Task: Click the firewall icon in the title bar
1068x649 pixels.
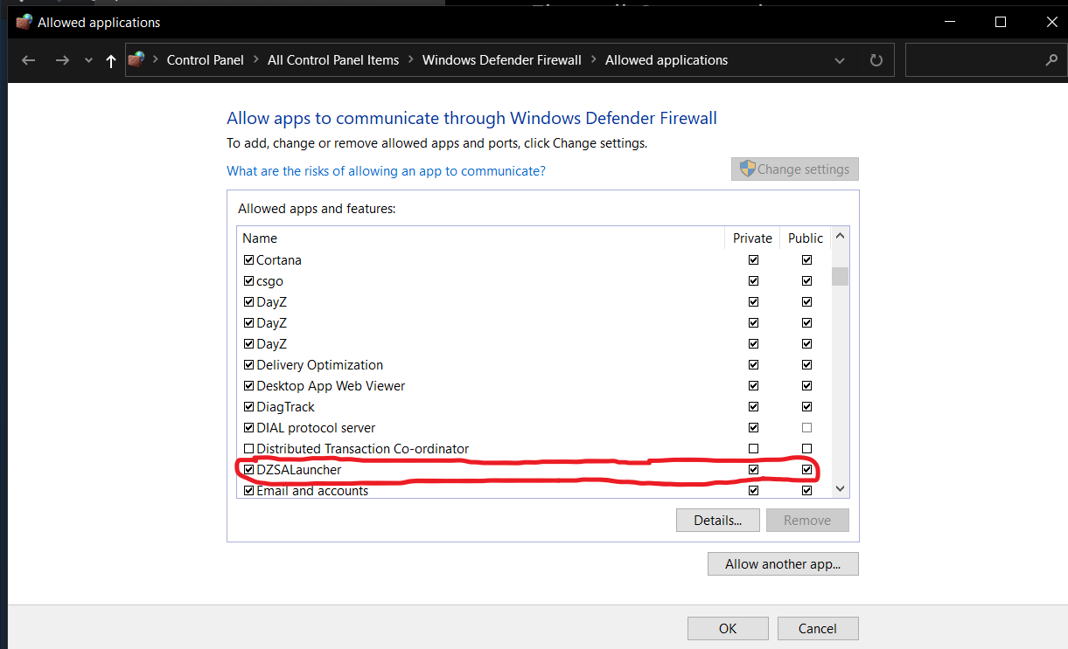Action: click(24, 22)
